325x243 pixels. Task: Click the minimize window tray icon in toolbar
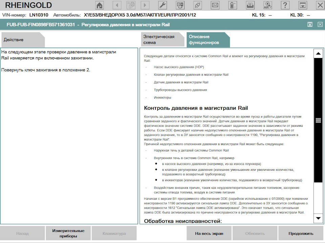point(303,5)
